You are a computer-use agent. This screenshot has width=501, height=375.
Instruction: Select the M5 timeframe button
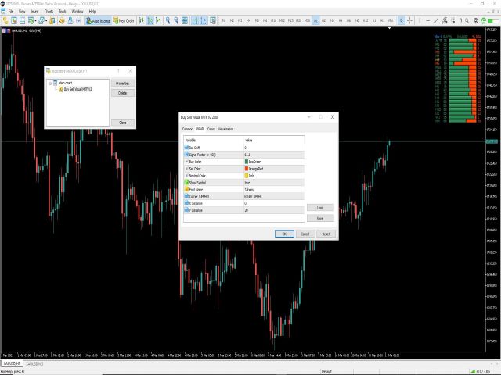point(257,21)
